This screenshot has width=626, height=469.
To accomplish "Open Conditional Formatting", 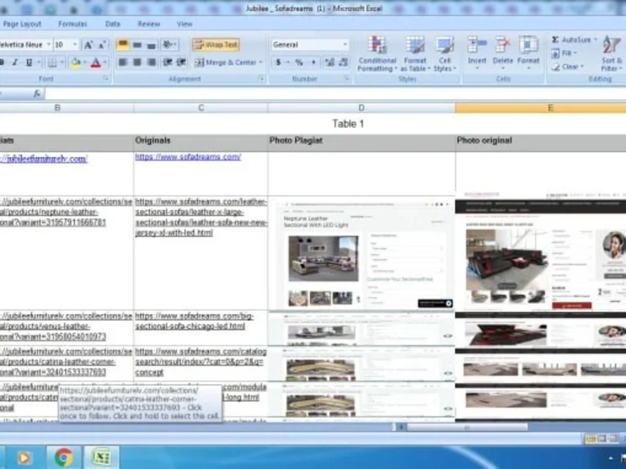I will tap(377, 54).
